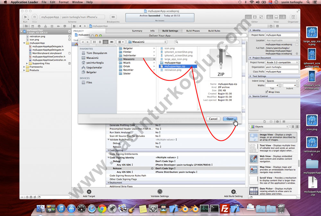Click the search field in file dialog
The height and width of the screenshot is (216, 321).
207,42
